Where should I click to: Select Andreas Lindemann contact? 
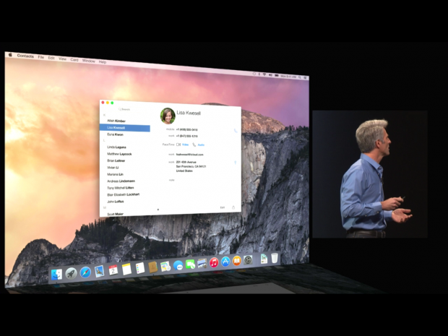point(121,181)
